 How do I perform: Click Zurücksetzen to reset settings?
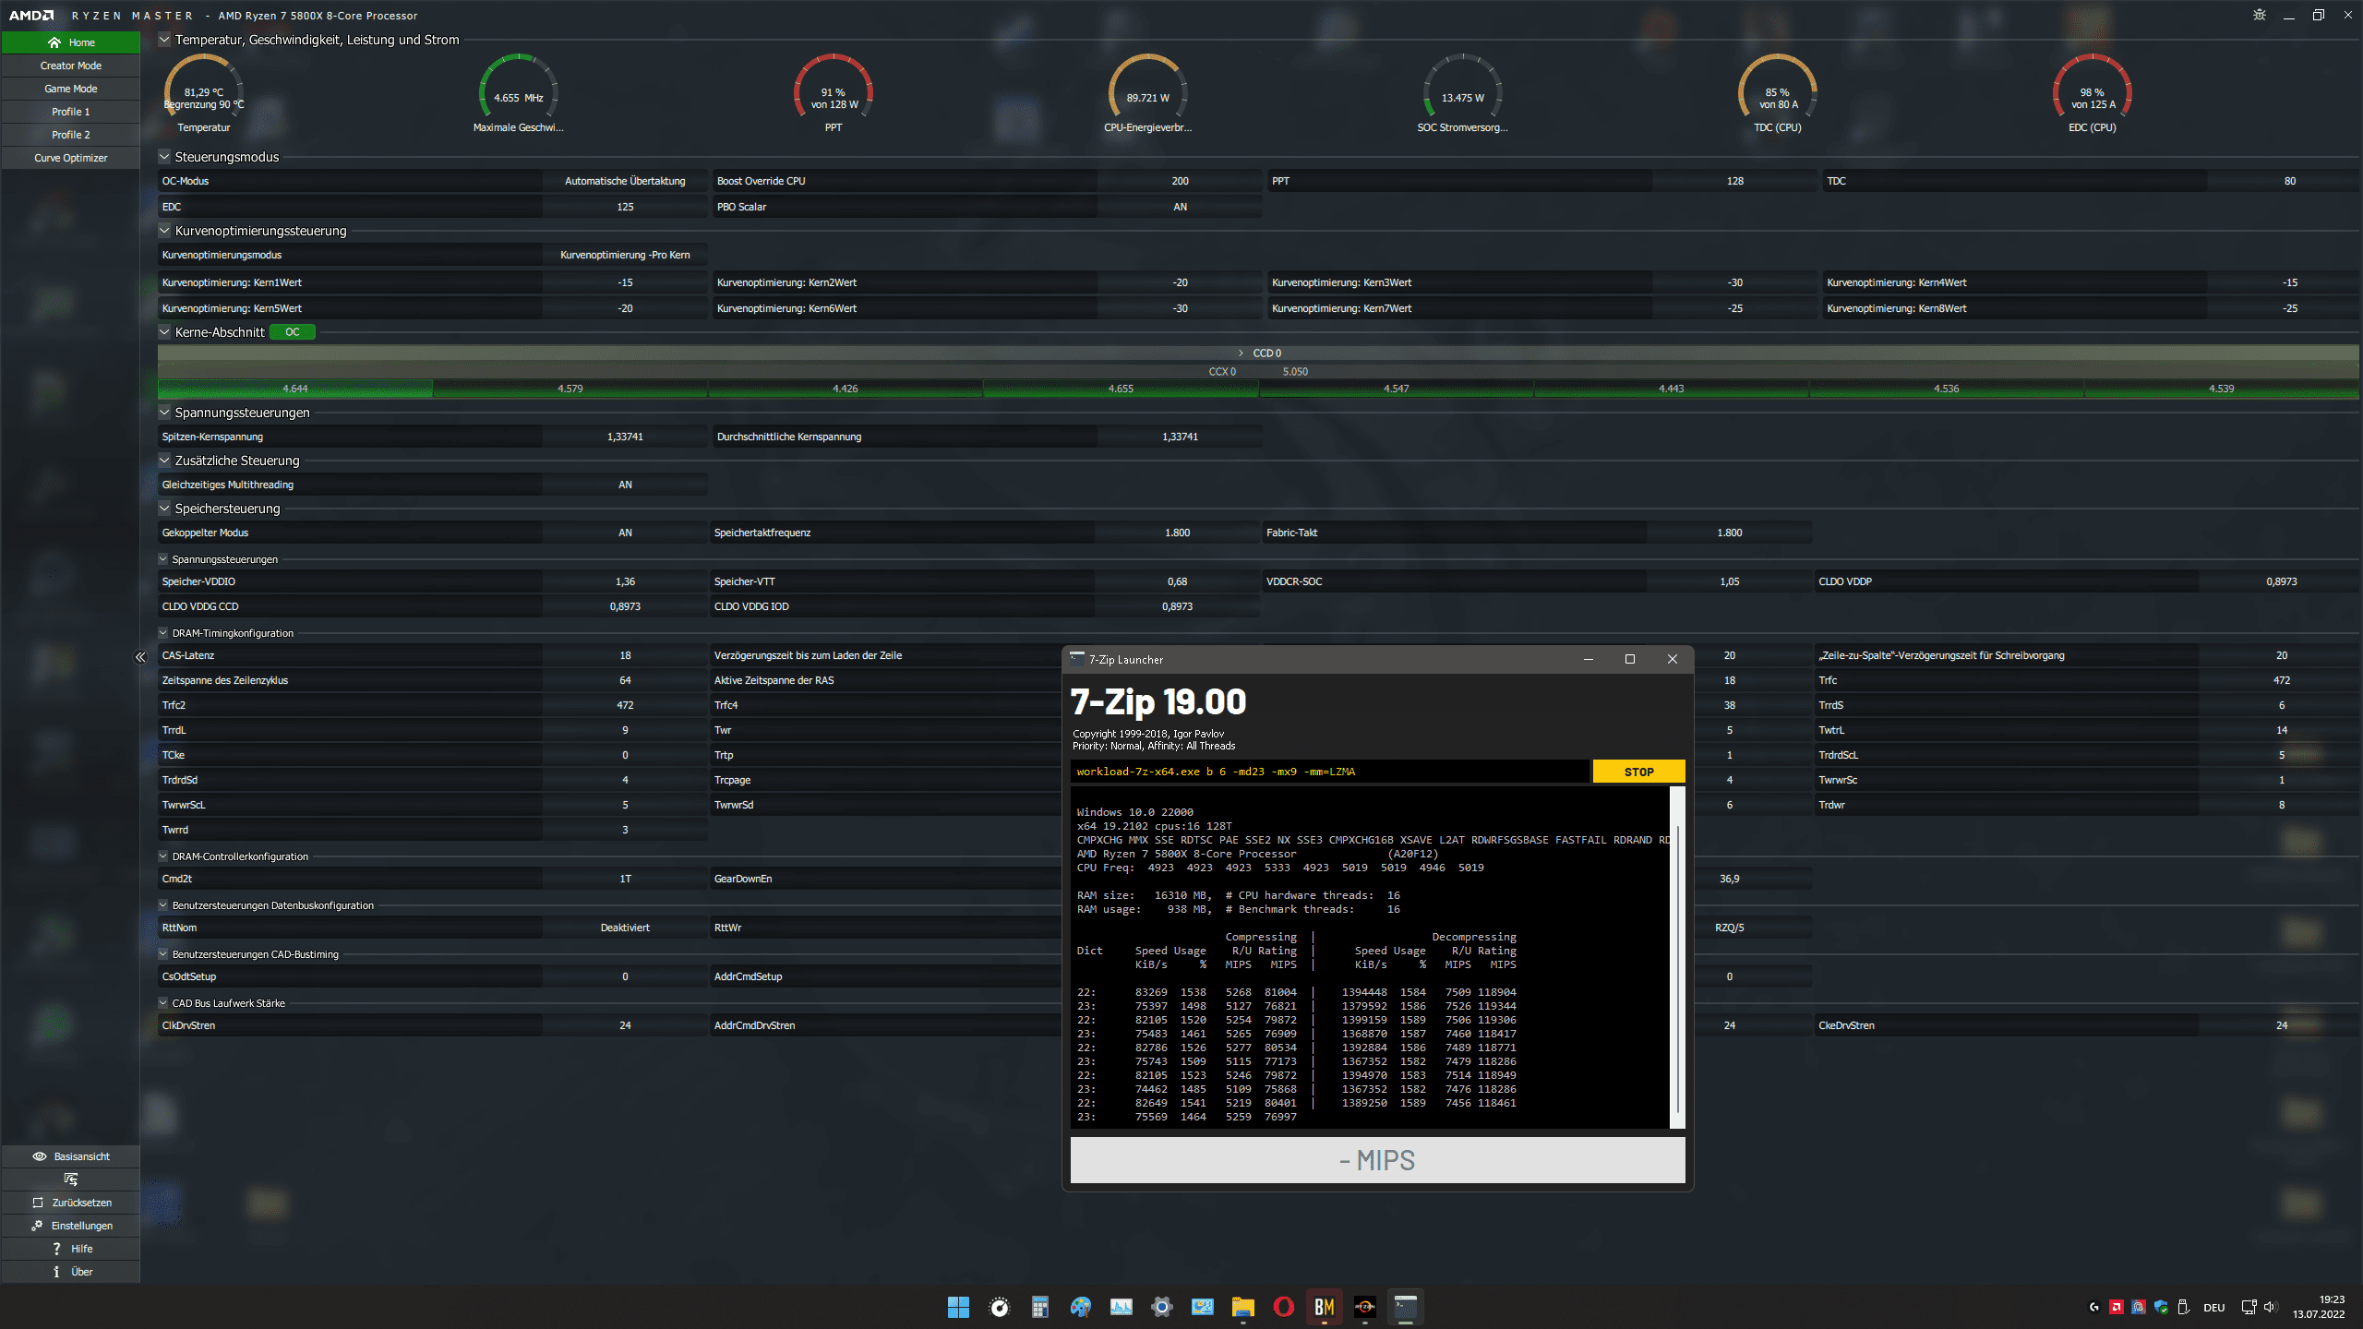[71, 1203]
